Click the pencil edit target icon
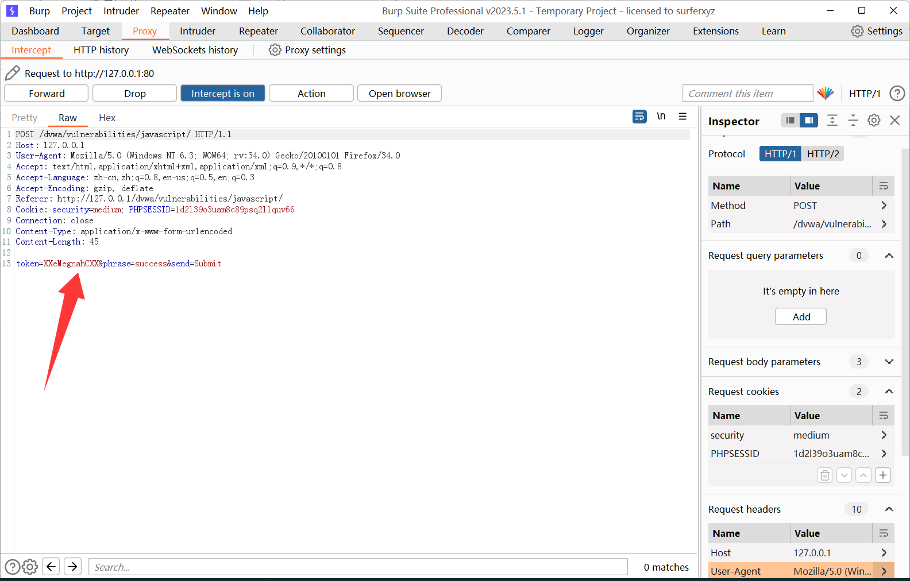This screenshot has height=581, width=910. (x=12, y=73)
